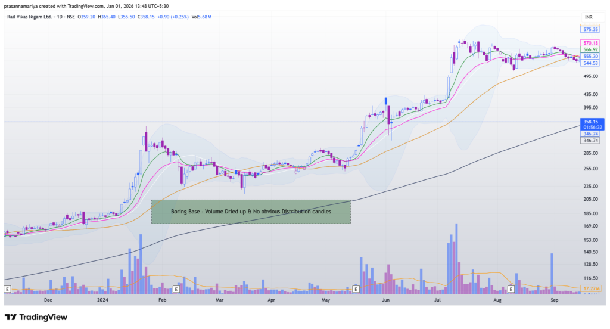Open the INR currency selector
The height and width of the screenshot is (329, 610).
590,17
